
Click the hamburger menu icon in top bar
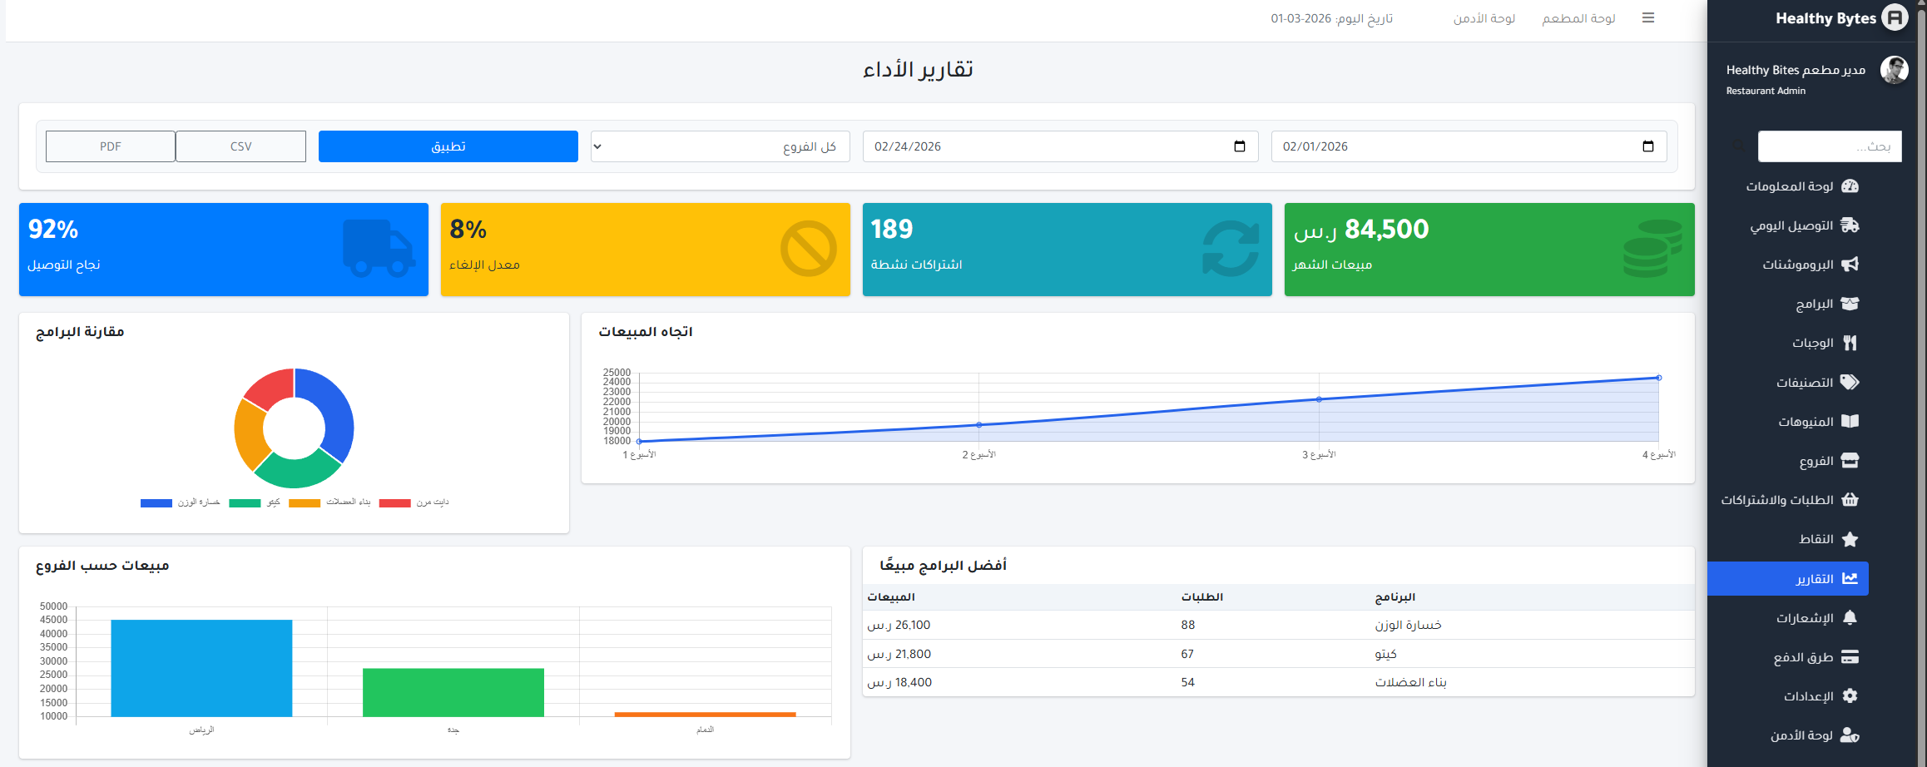[x=1647, y=18]
